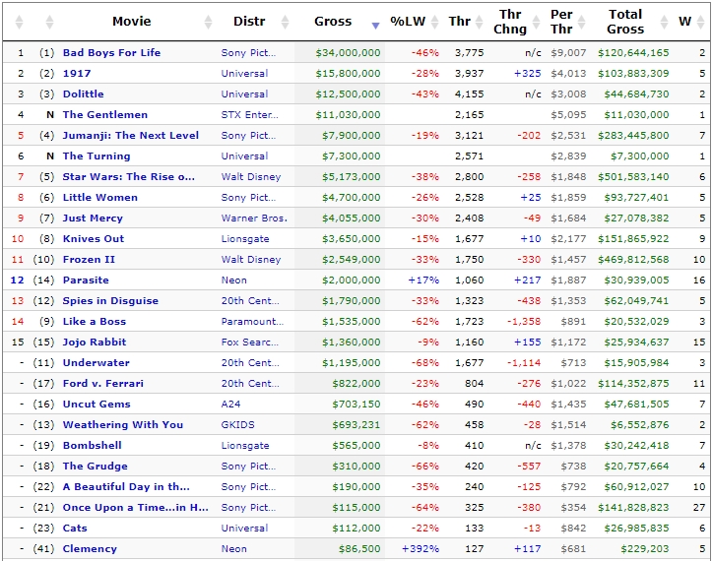This screenshot has height=561, width=713.
Task: Click the Gross column descending sort arrow
Action: [375, 26]
